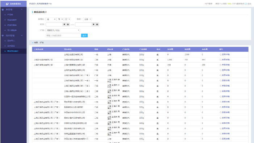Click the 库管理 section icon in sidebar
Viewport: 254px width, 143px height.
point(3,9)
